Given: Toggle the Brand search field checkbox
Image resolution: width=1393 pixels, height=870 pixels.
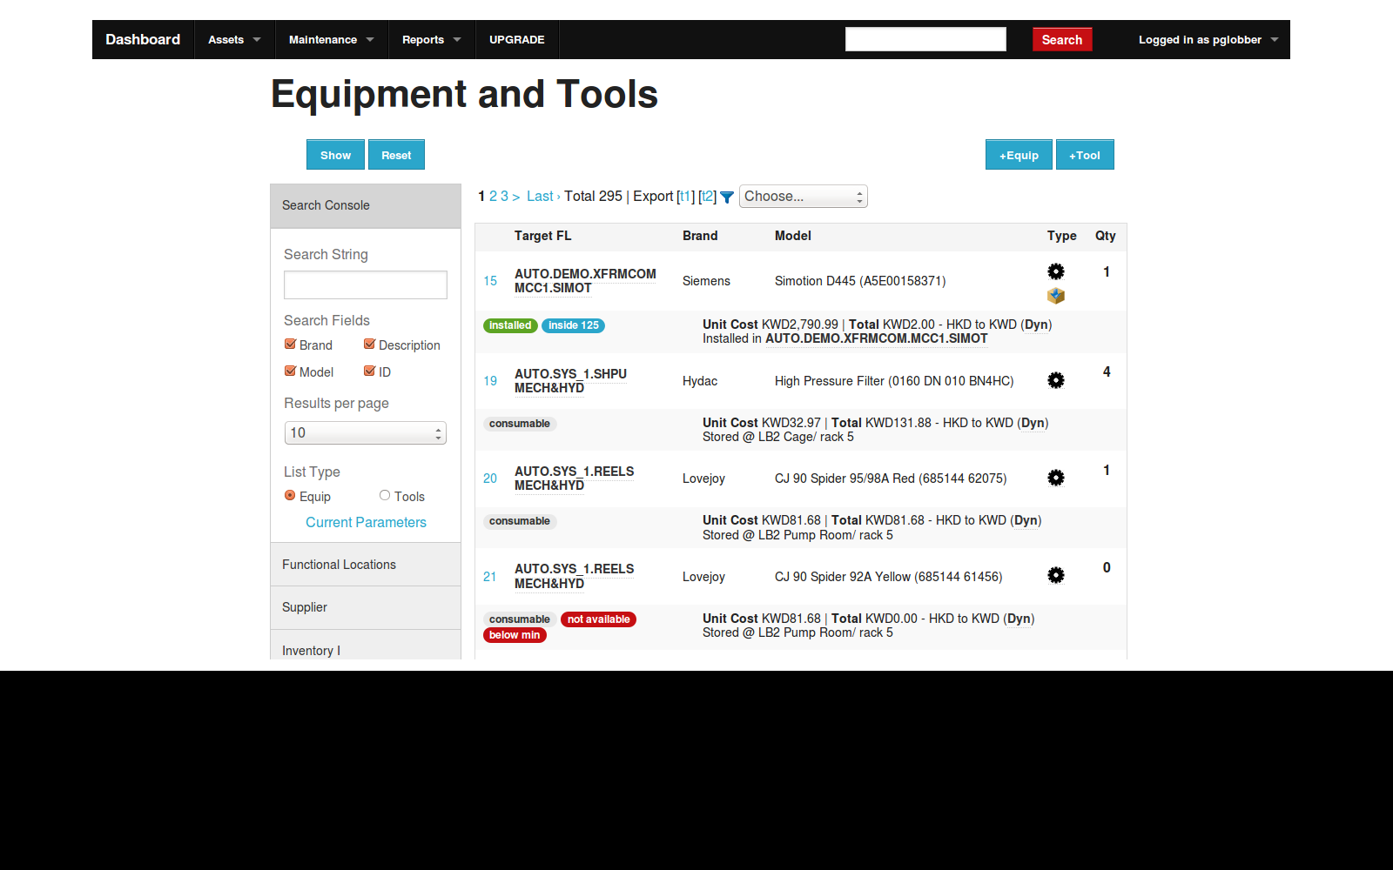Looking at the screenshot, I should (290, 344).
